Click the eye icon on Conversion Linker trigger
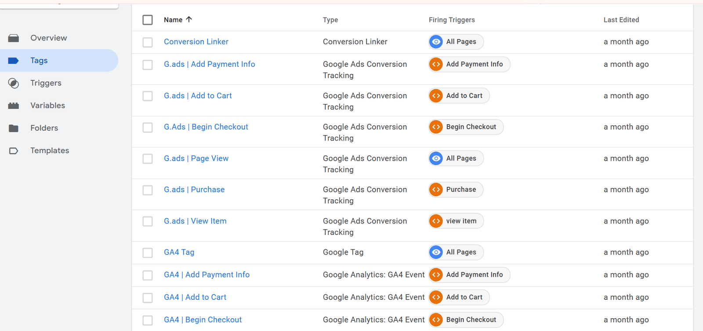This screenshot has height=331, width=703. (x=436, y=42)
